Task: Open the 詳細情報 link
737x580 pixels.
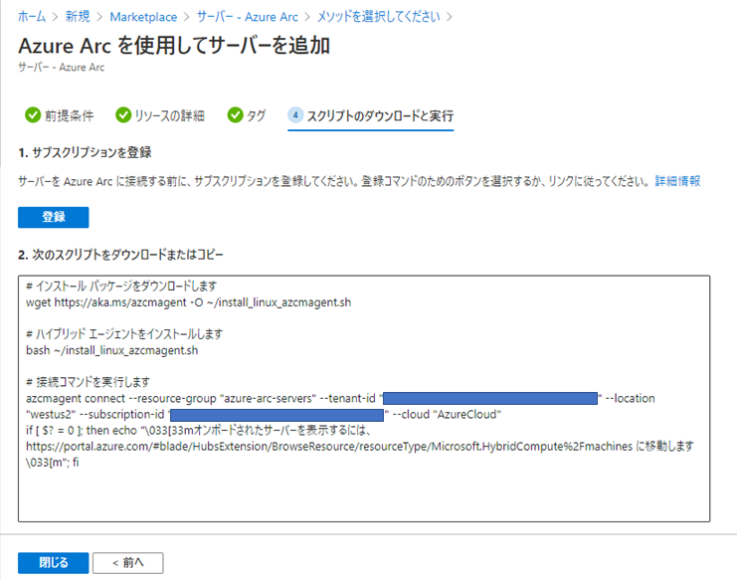Action: pos(677,181)
